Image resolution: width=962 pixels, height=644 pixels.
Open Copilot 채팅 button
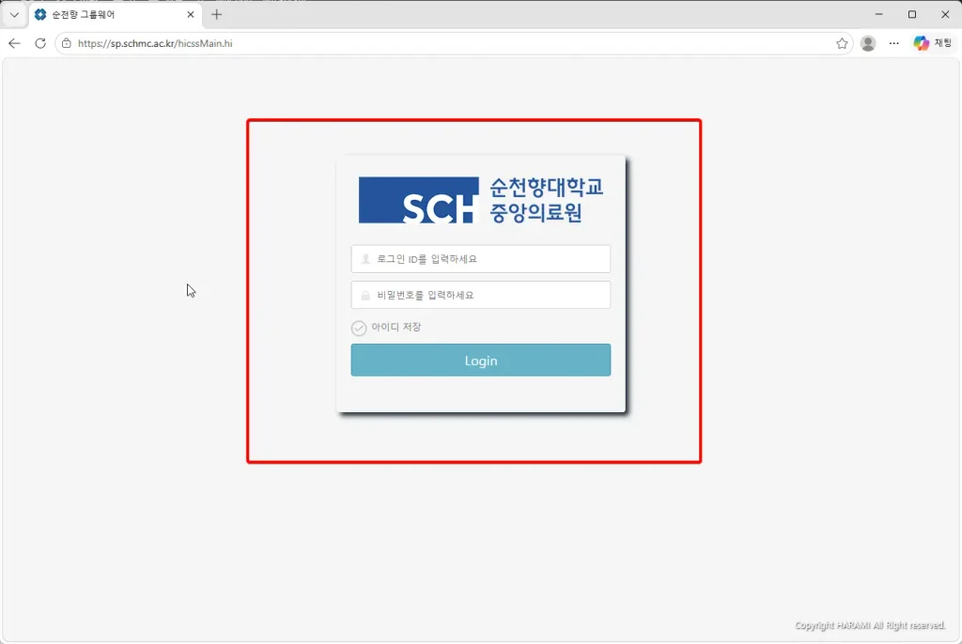coord(933,43)
